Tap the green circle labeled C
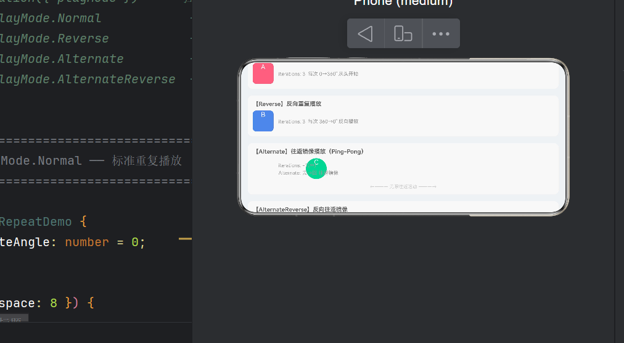This screenshot has height=343, width=624. [316, 168]
